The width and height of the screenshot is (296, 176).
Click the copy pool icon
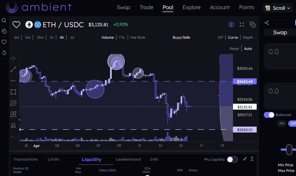coord(252,25)
